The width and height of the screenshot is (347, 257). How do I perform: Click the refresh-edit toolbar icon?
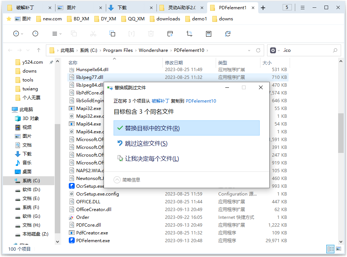tap(228, 34)
